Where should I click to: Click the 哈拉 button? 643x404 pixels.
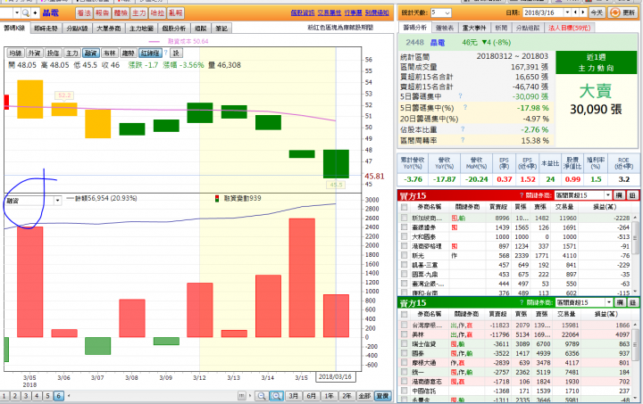[157, 13]
